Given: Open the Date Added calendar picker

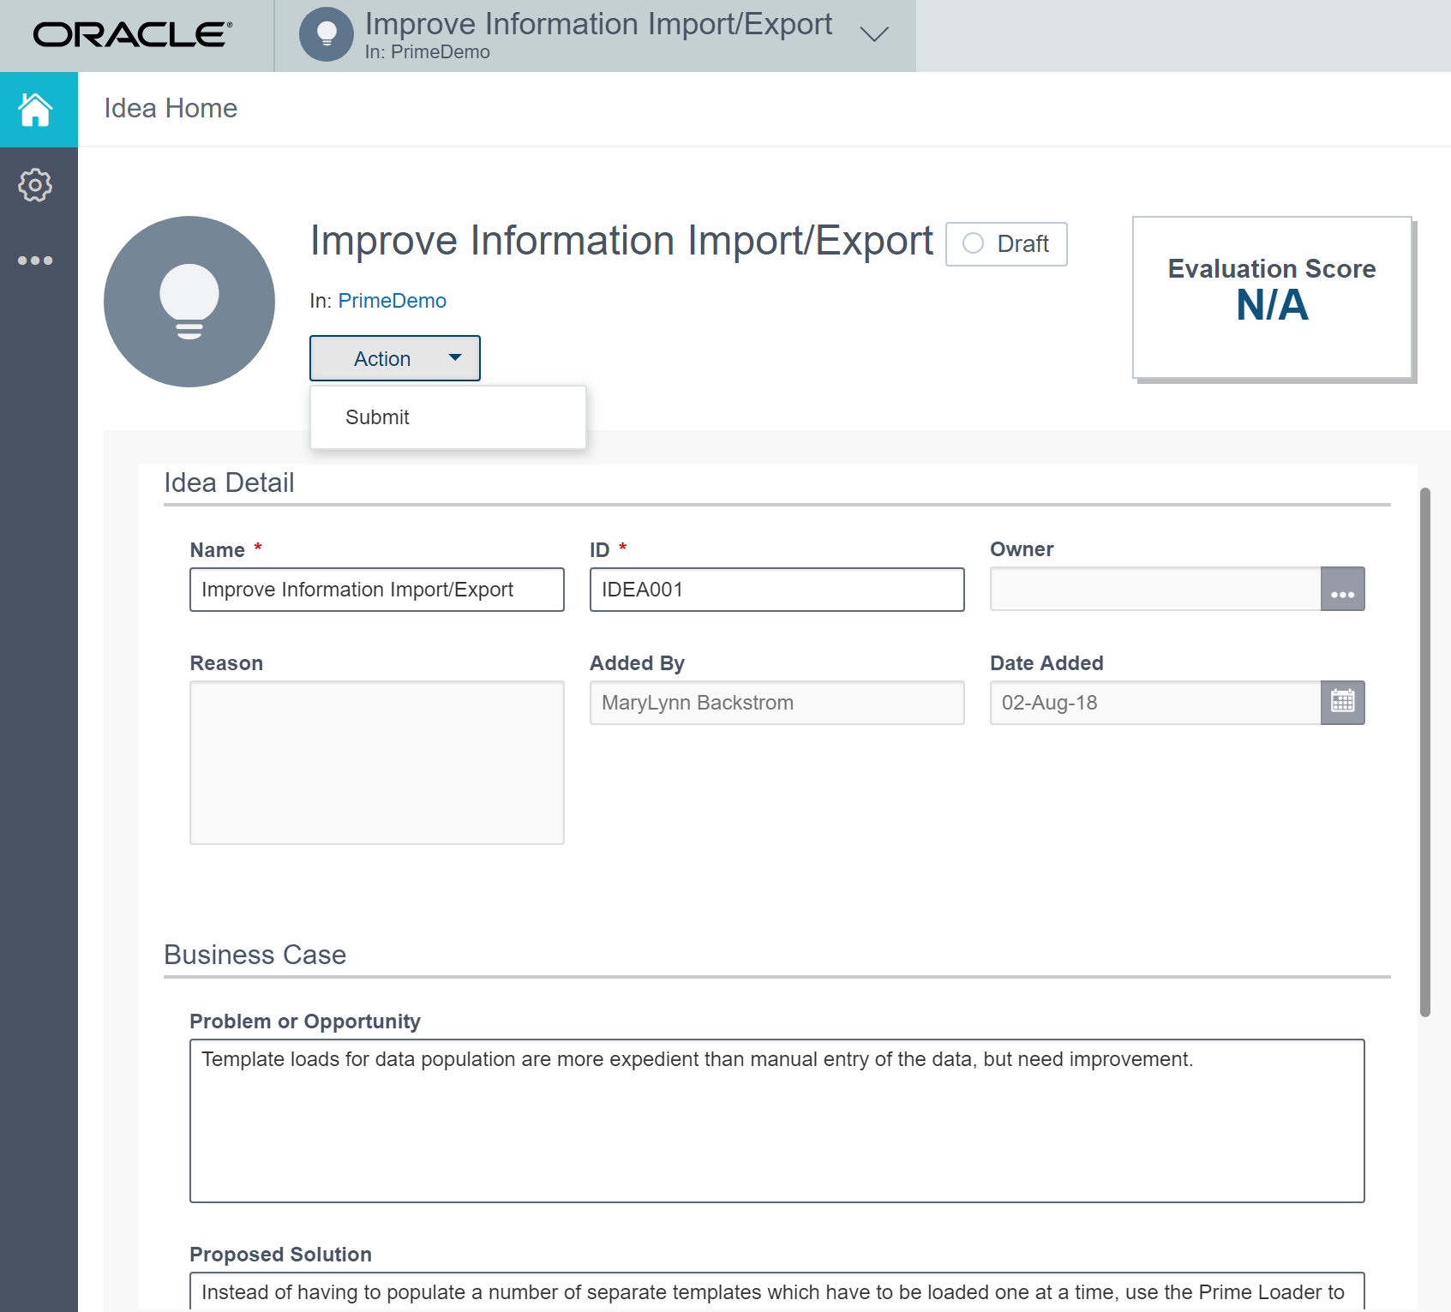Looking at the screenshot, I should 1342,702.
